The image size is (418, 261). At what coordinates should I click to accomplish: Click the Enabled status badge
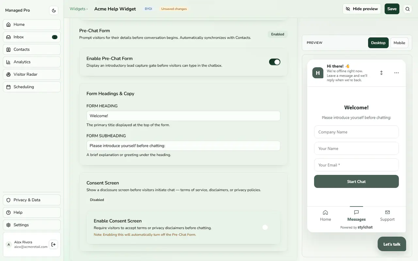tap(278, 34)
